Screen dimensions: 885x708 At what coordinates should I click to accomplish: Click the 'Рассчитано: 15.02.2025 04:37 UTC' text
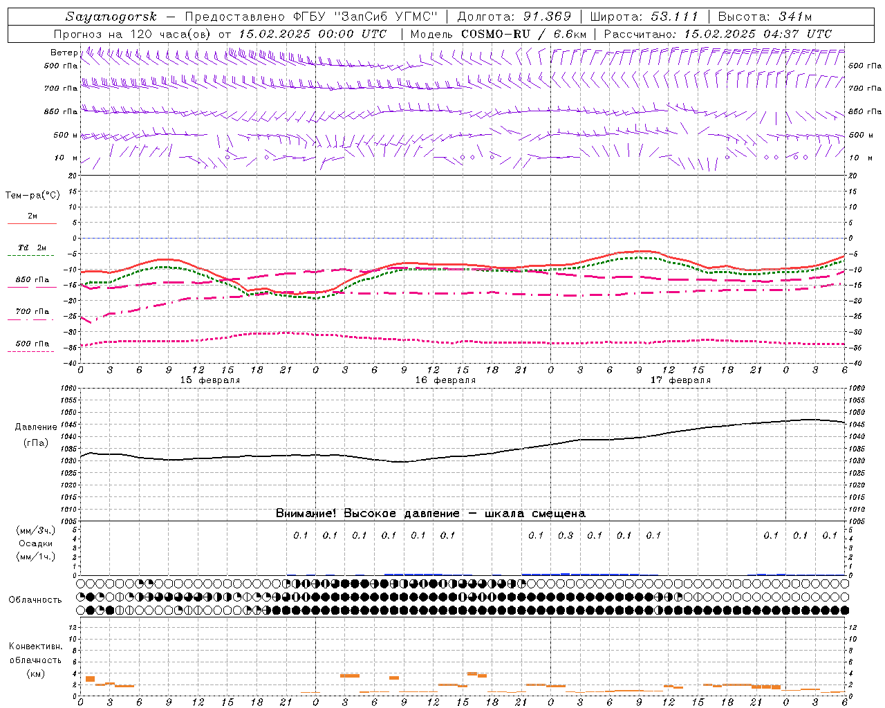[718, 34]
